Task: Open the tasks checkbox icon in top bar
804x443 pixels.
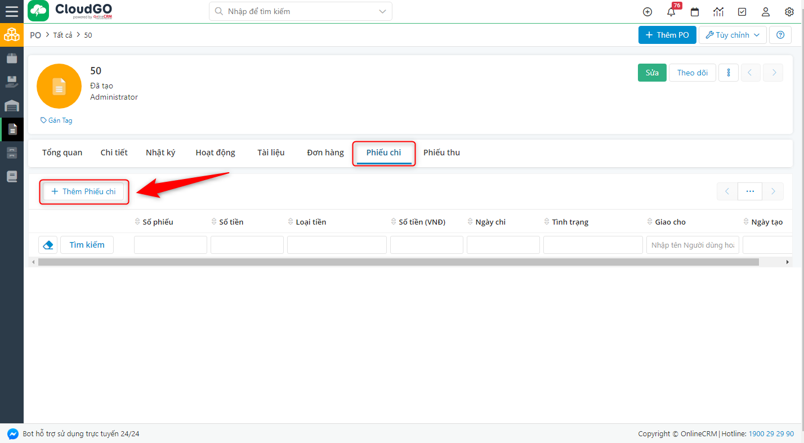Action: [742, 11]
